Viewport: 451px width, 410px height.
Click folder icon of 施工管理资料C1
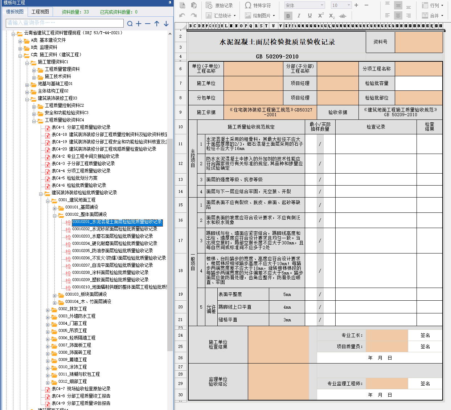pyautogui.click(x=33, y=62)
